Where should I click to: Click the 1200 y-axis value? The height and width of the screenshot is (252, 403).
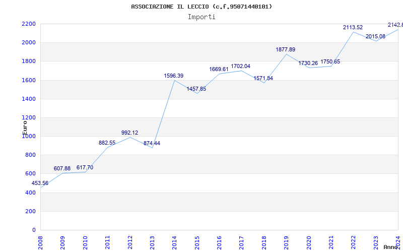coord(29,118)
